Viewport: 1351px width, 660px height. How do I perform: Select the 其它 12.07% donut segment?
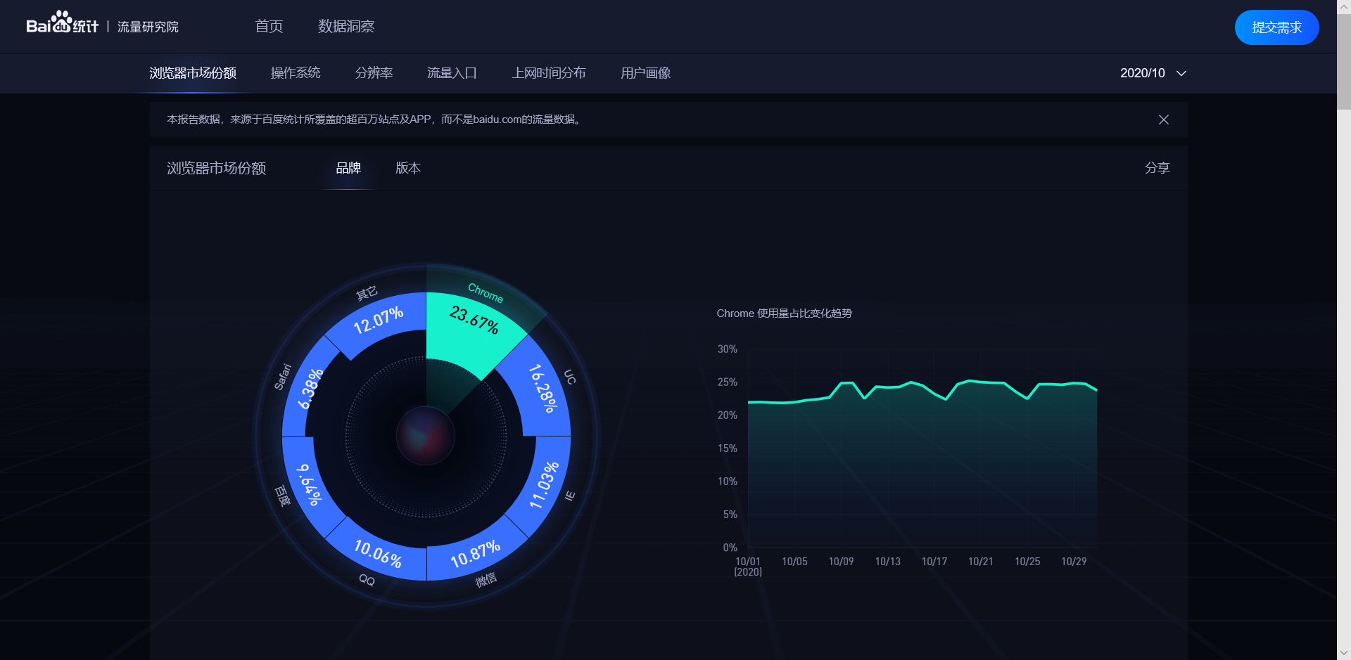(379, 321)
